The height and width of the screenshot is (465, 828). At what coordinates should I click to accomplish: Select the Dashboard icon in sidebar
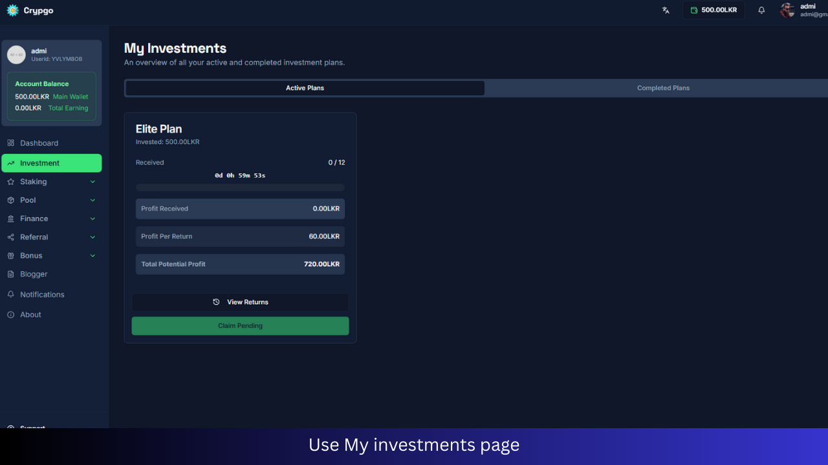pos(10,143)
